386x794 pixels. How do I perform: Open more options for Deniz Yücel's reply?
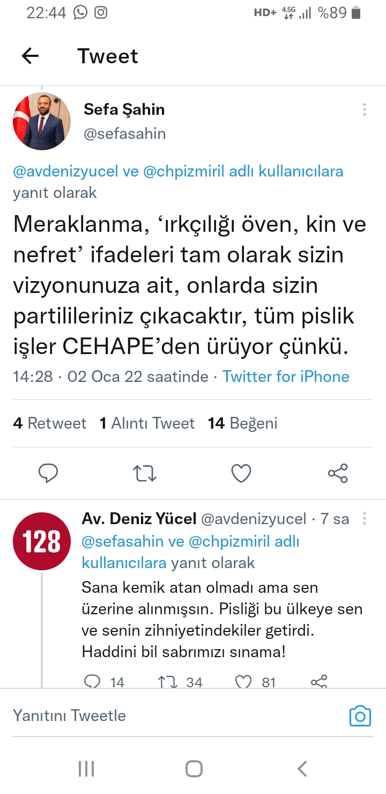(365, 519)
